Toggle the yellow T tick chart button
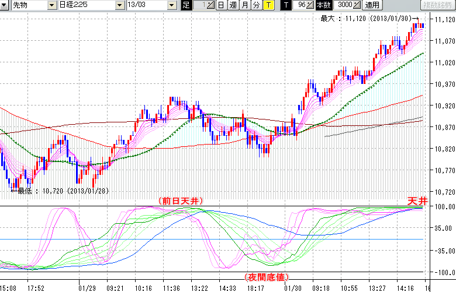The height and width of the screenshot is (292, 456). (268, 5)
